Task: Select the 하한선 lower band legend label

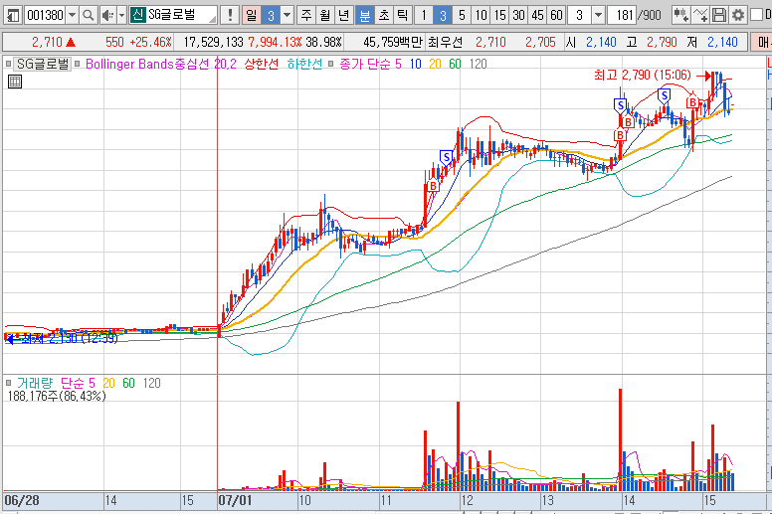Action: pos(304,64)
